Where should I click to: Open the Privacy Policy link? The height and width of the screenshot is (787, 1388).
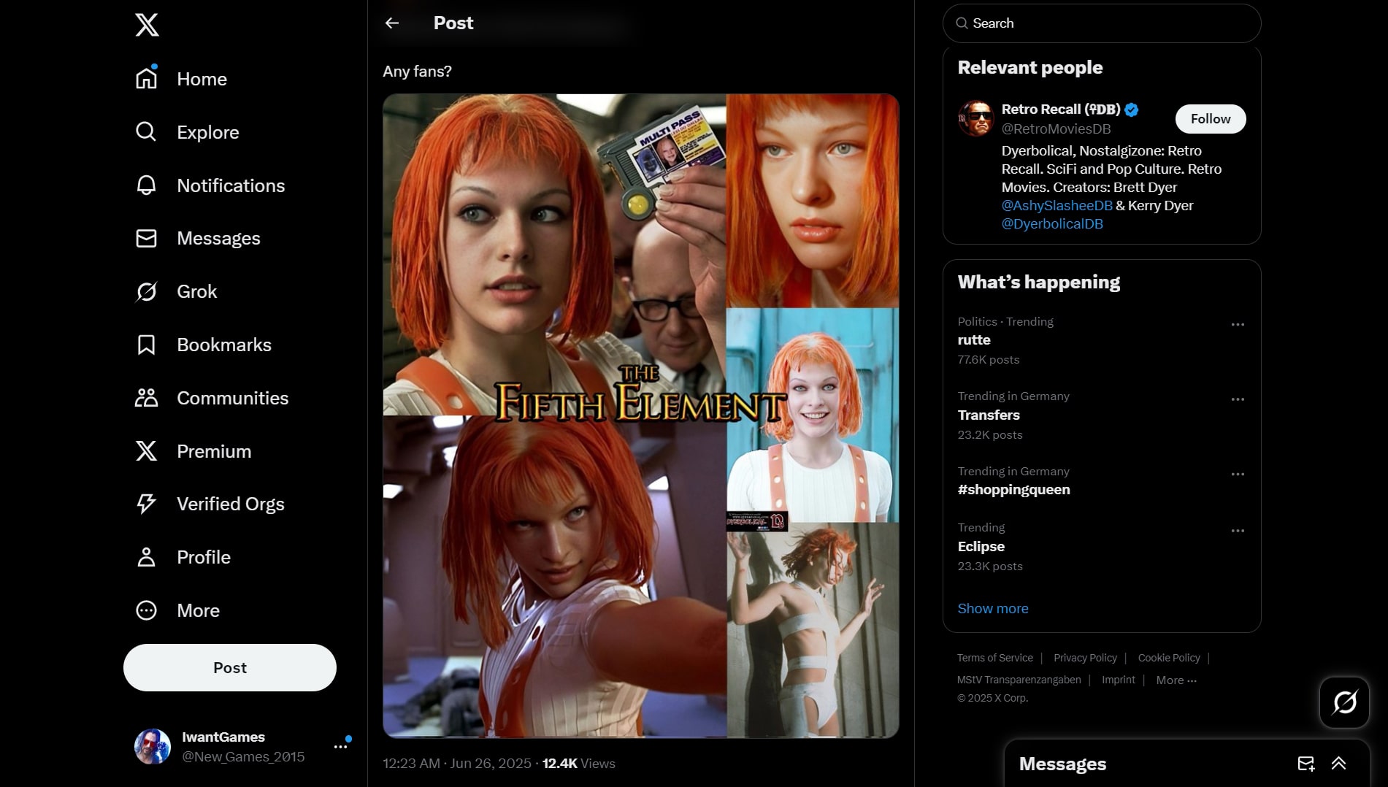point(1085,658)
